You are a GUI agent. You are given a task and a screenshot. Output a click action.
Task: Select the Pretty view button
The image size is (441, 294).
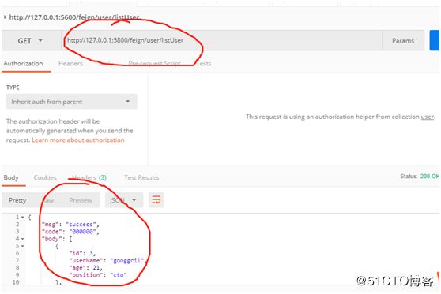click(x=17, y=200)
